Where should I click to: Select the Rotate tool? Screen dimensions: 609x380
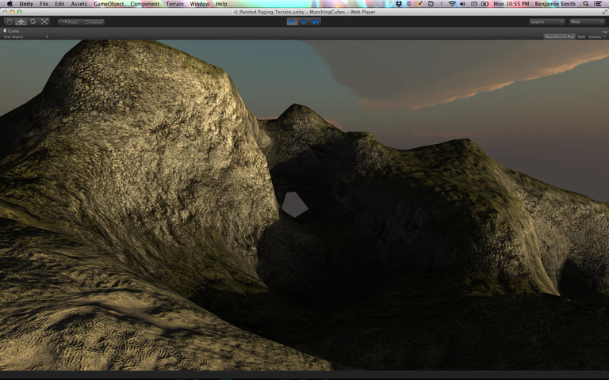(33, 21)
